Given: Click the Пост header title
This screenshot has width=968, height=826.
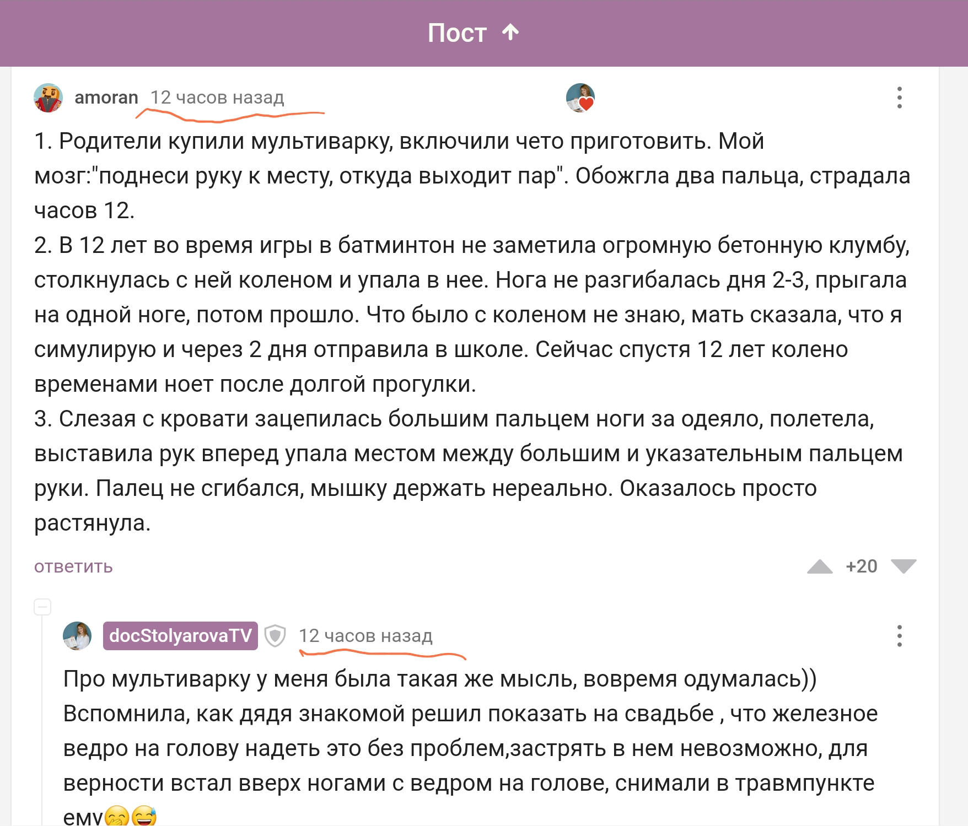Looking at the screenshot, I should click(457, 33).
